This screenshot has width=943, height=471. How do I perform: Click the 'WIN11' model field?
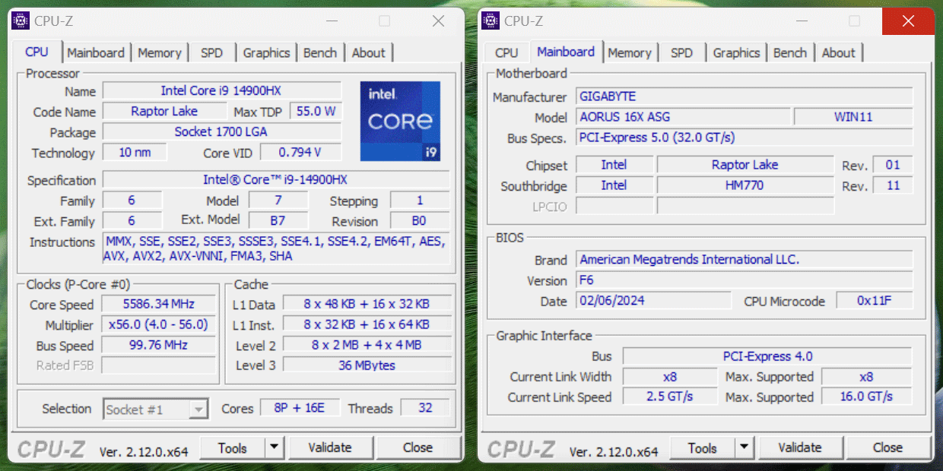(853, 117)
